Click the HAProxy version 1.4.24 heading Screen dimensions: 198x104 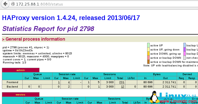point(71,18)
